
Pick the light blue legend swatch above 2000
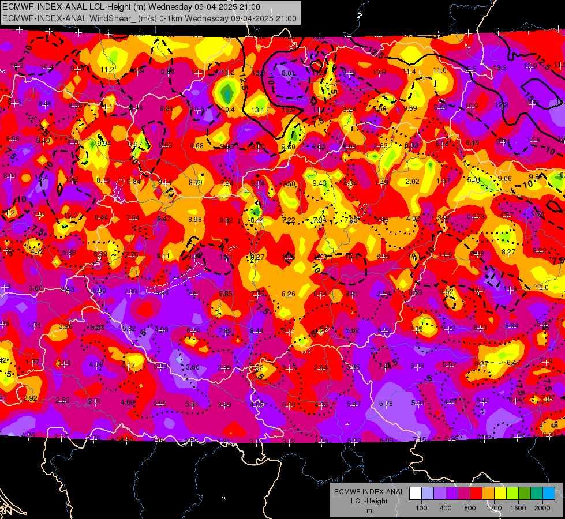pyautogui.click(x=549, y=493)
